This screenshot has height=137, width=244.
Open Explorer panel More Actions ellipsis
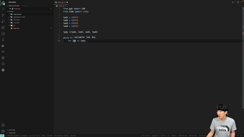[x=51, y=2]
